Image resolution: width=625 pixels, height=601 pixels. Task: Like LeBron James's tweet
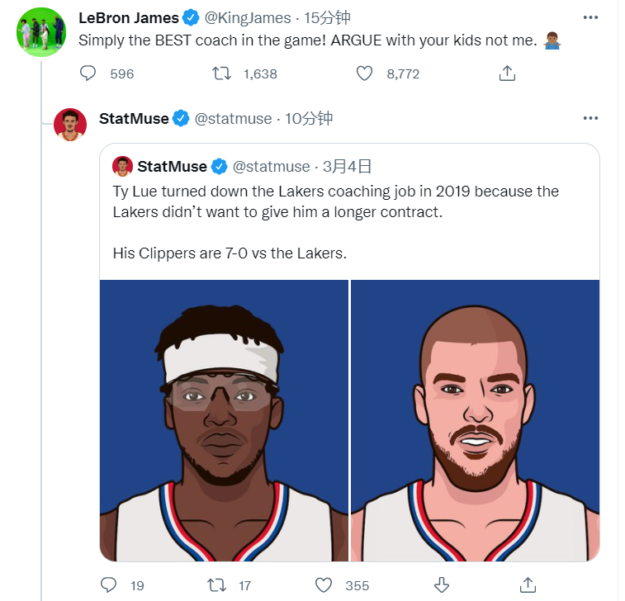click(x=364, y=73)
